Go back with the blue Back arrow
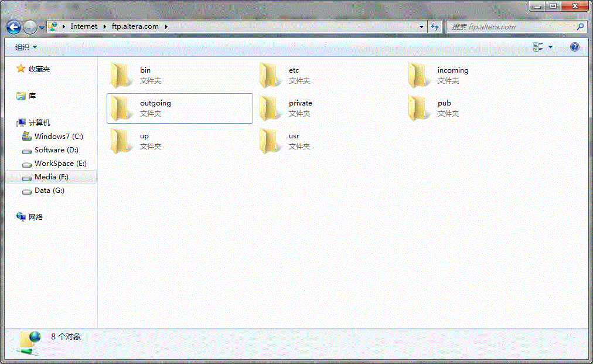Screen dimensions: 593x364 coord(13,27)
